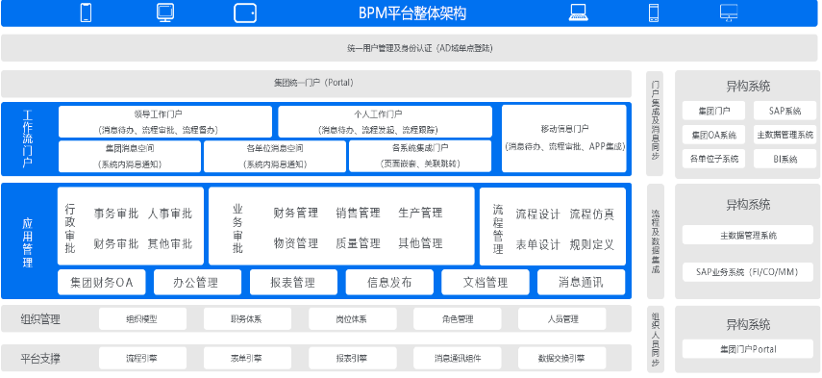The height and width of the screenshot is (378, 822).
Task: Click the 流程引擎 box
Action: tap(142, 359)
